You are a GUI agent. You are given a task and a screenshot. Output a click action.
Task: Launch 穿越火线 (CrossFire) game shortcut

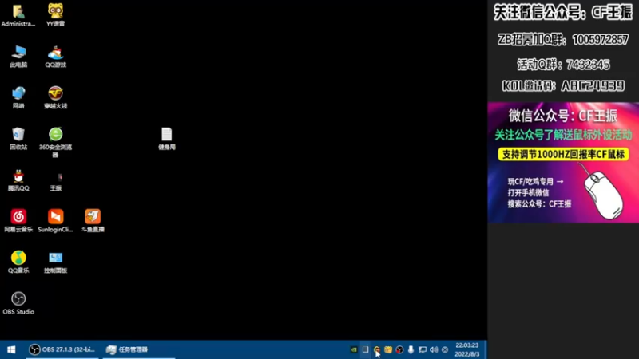(55, 97)
